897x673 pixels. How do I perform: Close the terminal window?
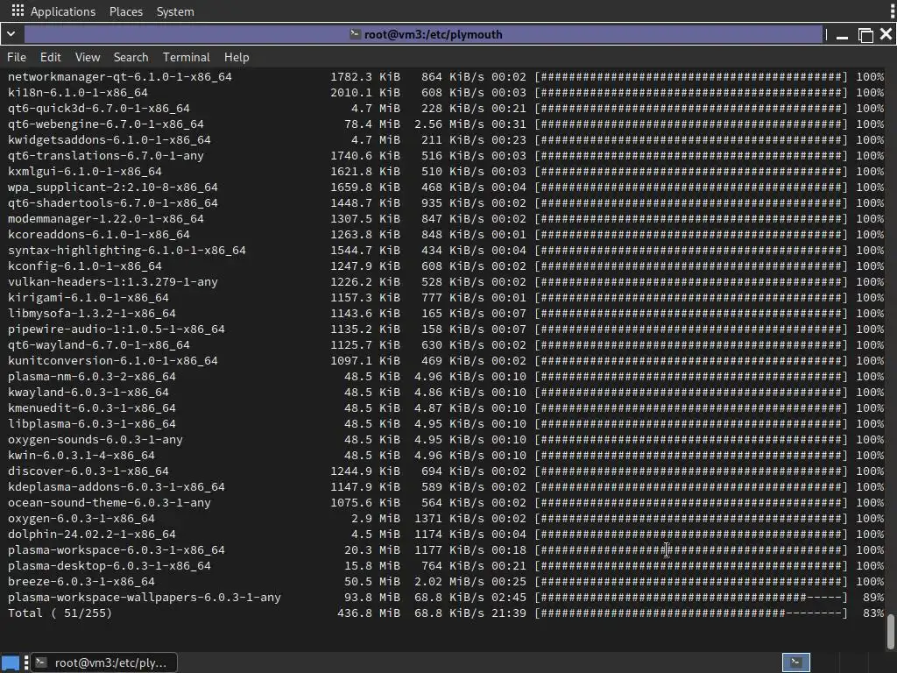click(886, 34)
